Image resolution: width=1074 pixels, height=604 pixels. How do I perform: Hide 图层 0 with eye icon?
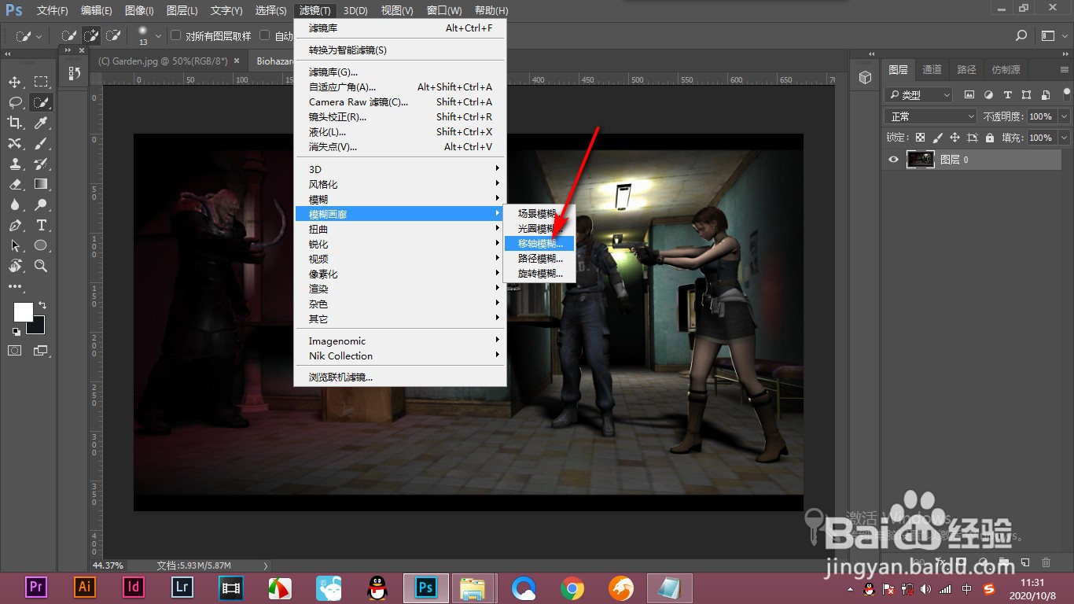893,160
